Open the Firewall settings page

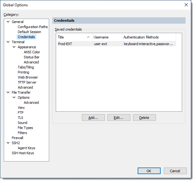17,138
